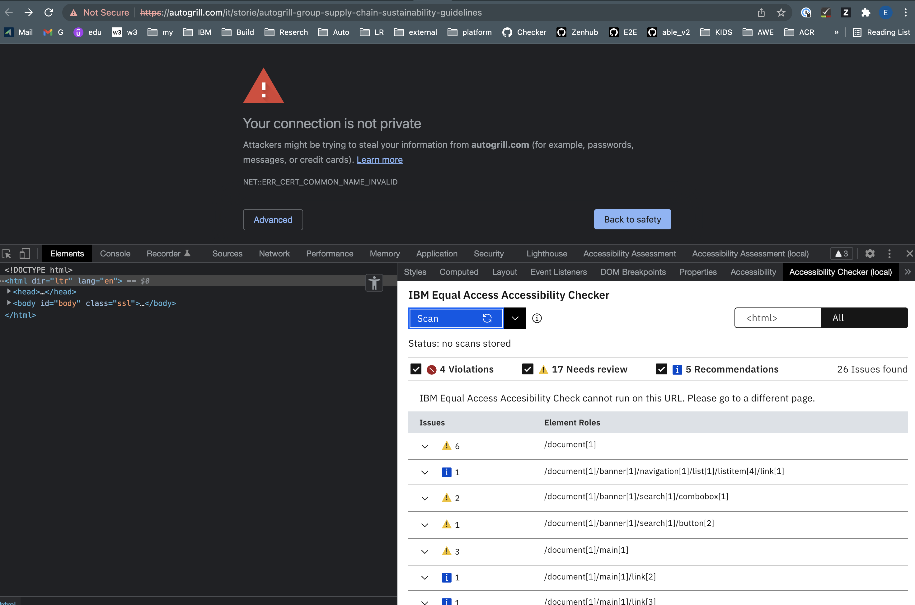
Task: Open the Computed styles tab
Action: coord(459,272)
